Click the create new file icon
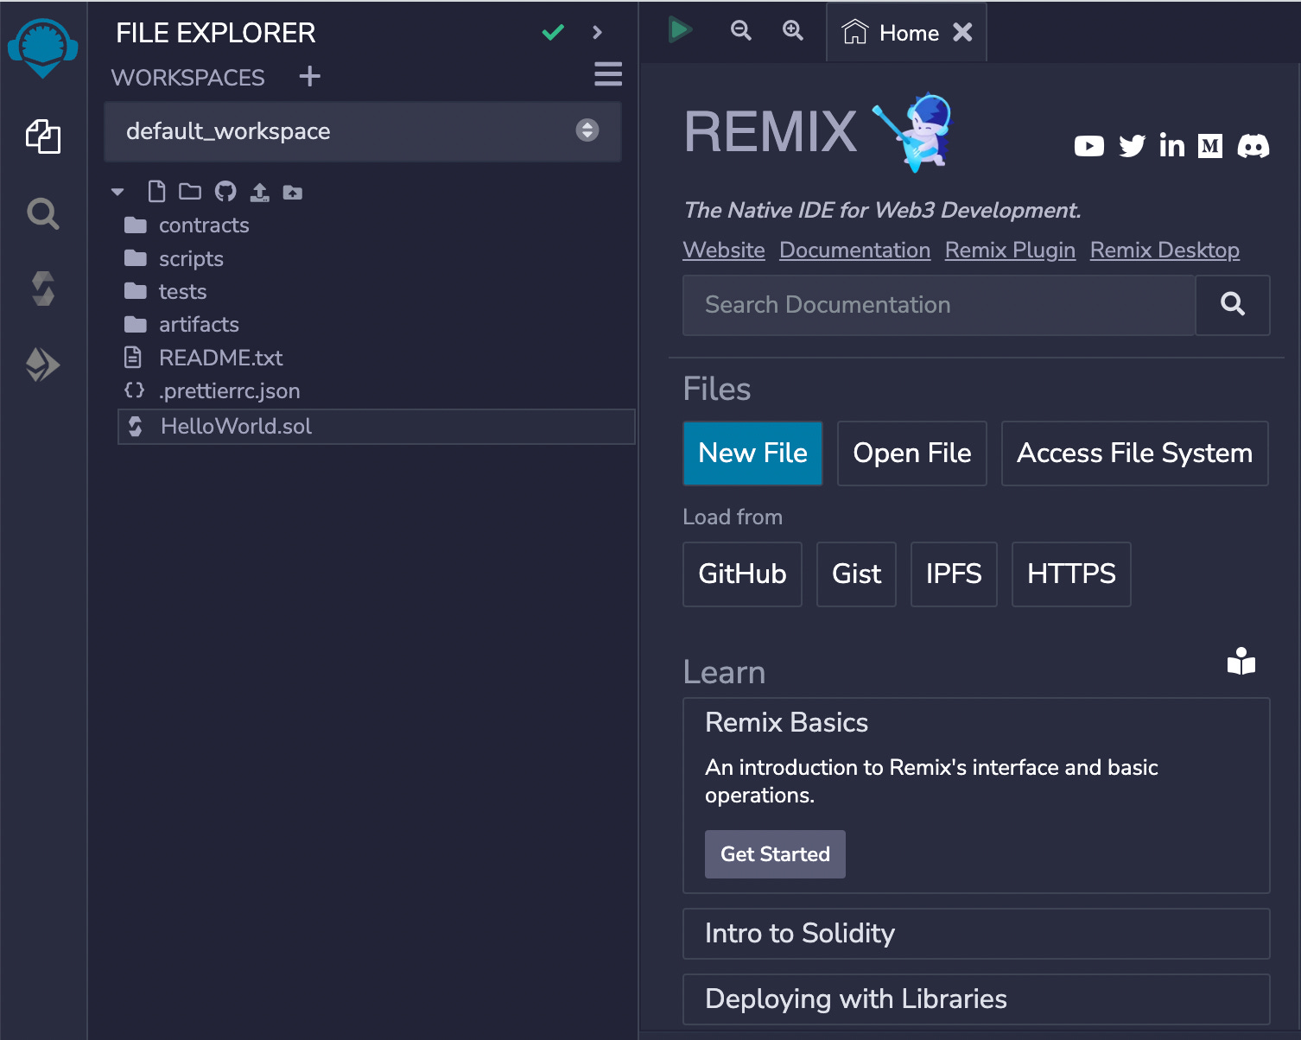The image size is (1301, 1040). (x=156, y=192)
